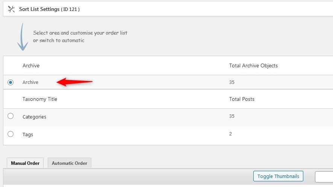This screenshot has width=333, height=187.
Task: Select the Archive radio button
Action: click(x=11, y=82)
